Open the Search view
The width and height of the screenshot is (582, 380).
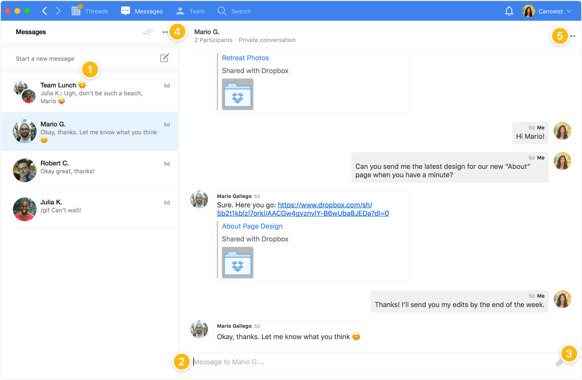[234, 11]
